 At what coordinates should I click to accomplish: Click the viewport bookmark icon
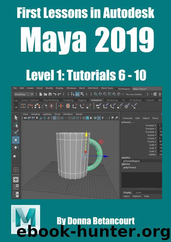coord(37,118)
